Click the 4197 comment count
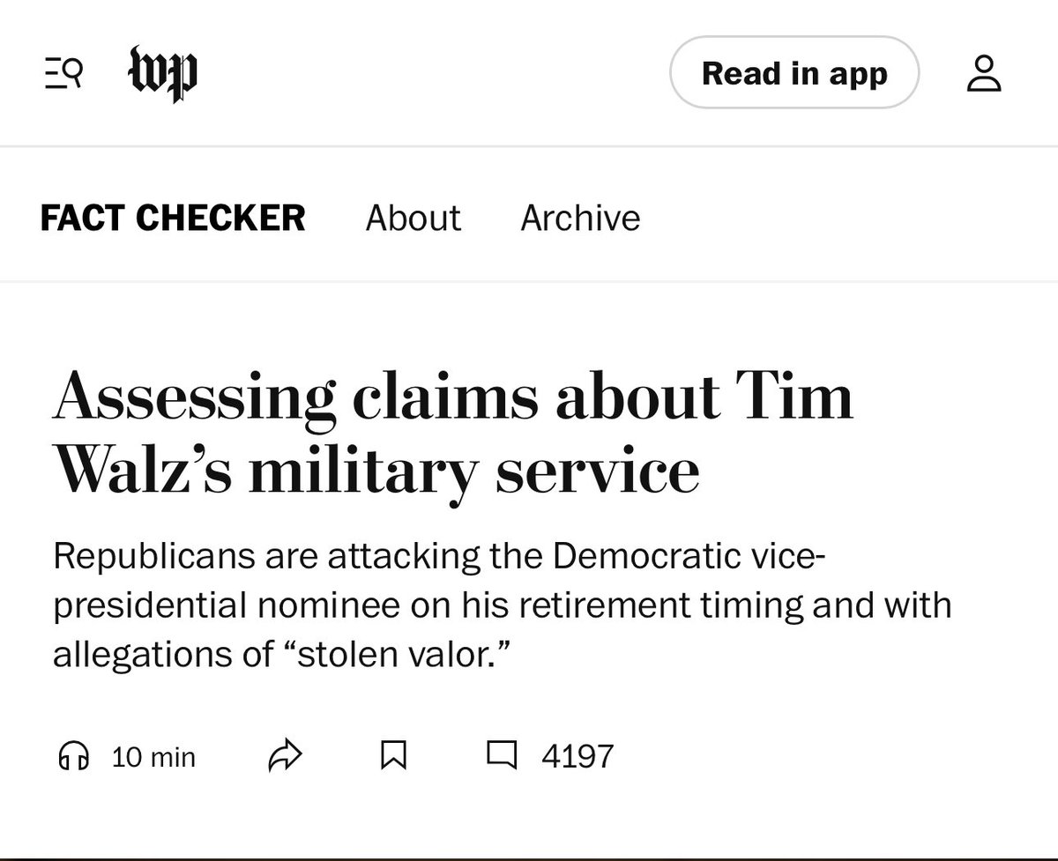The image size is (1058, 861). (577, 756)
